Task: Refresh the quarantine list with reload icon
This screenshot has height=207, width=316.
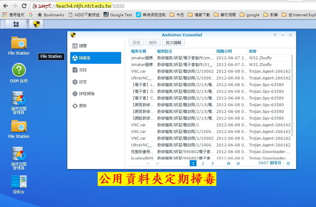Action: coord(288,163)
